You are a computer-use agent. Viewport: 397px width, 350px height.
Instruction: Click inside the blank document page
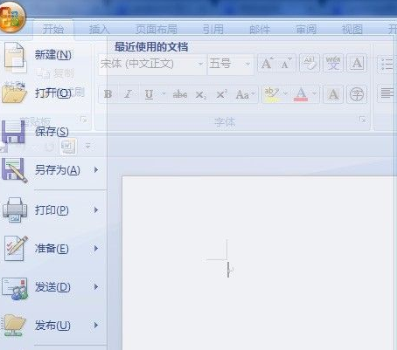(259, 263)
